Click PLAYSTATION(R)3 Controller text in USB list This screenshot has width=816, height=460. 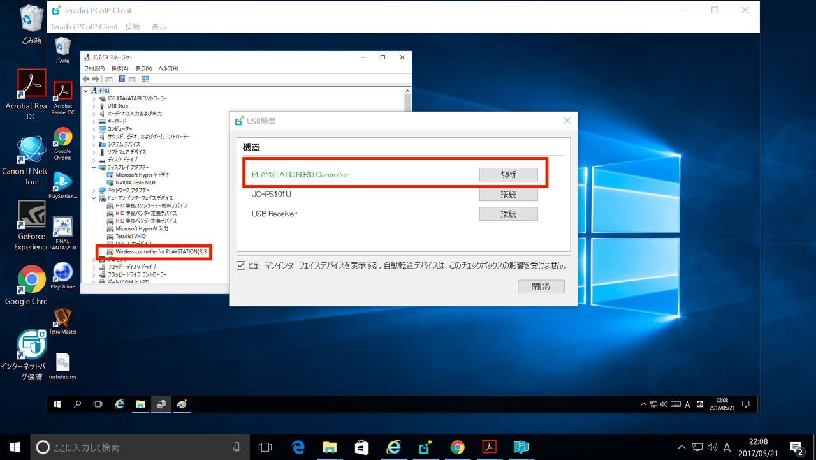pos(300,174)
